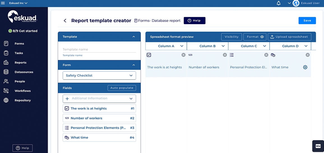Open Workflows from the sidebar
The width and height of the screenshot is (324, 153).
tap(22, 91)
